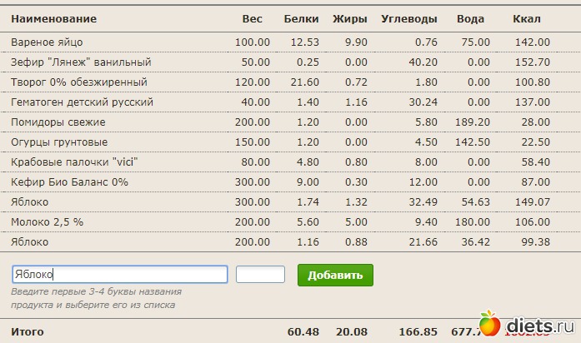Click the empty weight input box
The width and height of the screenshot is (581, 343).
tap(260, 275)
